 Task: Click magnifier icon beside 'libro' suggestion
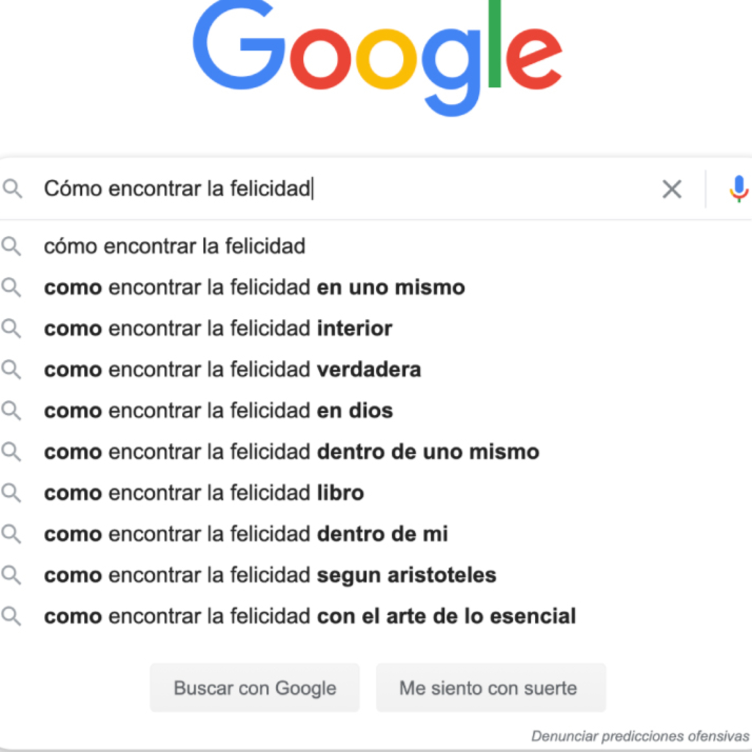(11, 493)
